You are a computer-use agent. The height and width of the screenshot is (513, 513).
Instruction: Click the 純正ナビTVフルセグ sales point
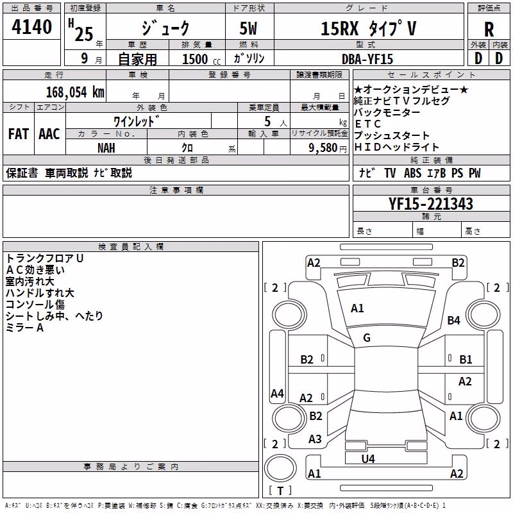402,101
